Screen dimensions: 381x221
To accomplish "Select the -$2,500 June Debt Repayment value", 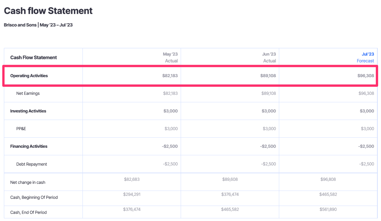I will tap(268, 164).
